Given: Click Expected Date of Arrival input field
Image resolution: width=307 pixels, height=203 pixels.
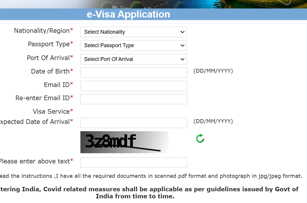Looking at the screenshot, I should (x=134, y=123).
